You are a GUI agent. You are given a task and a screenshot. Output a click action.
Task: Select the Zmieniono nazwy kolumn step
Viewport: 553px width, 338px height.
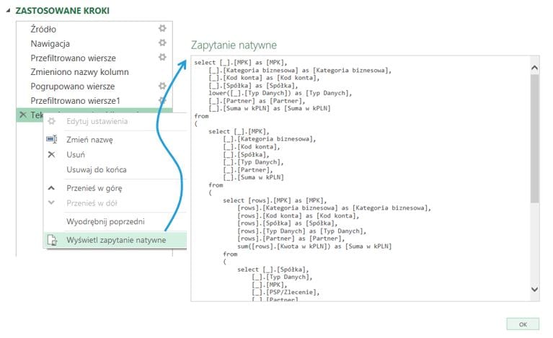(79, 72)
